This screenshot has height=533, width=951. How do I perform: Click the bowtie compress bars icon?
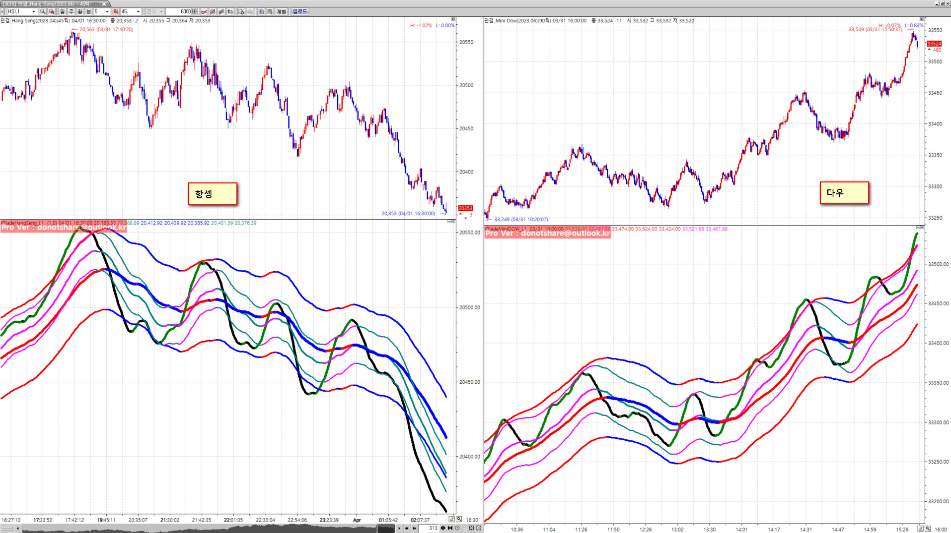point(450,529)
